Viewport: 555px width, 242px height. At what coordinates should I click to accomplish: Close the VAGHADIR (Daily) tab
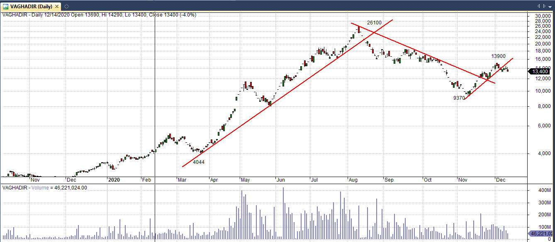tap(57, 6)
